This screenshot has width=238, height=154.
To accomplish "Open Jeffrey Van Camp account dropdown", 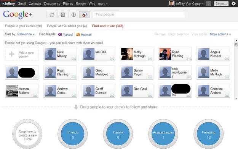I will click(x=189, y=4).
